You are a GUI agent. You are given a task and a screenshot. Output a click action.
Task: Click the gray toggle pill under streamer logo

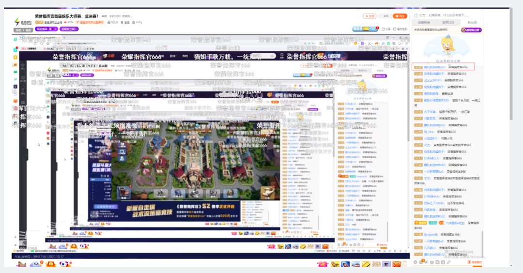23,30
